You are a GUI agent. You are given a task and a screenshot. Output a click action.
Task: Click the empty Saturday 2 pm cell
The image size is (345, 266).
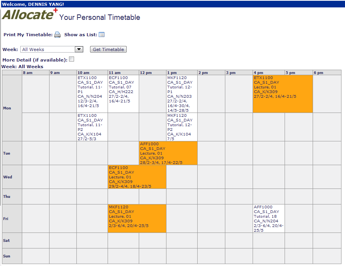(211, 241)
